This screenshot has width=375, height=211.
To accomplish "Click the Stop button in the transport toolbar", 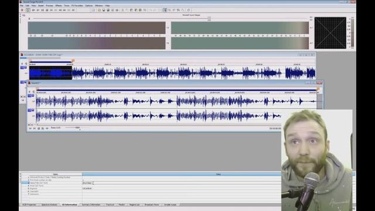I will click(x=47, y=10).
